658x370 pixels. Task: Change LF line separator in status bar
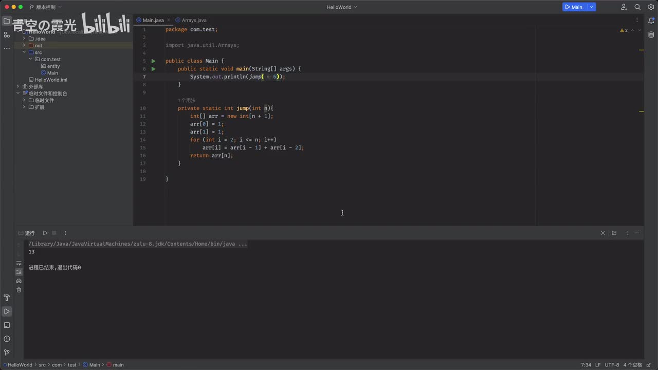pyautogui.click(x=598, y=365)
